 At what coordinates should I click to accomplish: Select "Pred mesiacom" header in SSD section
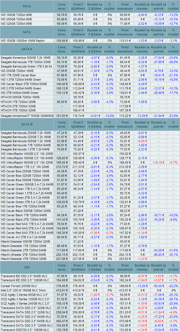click(x=125, y=267)
